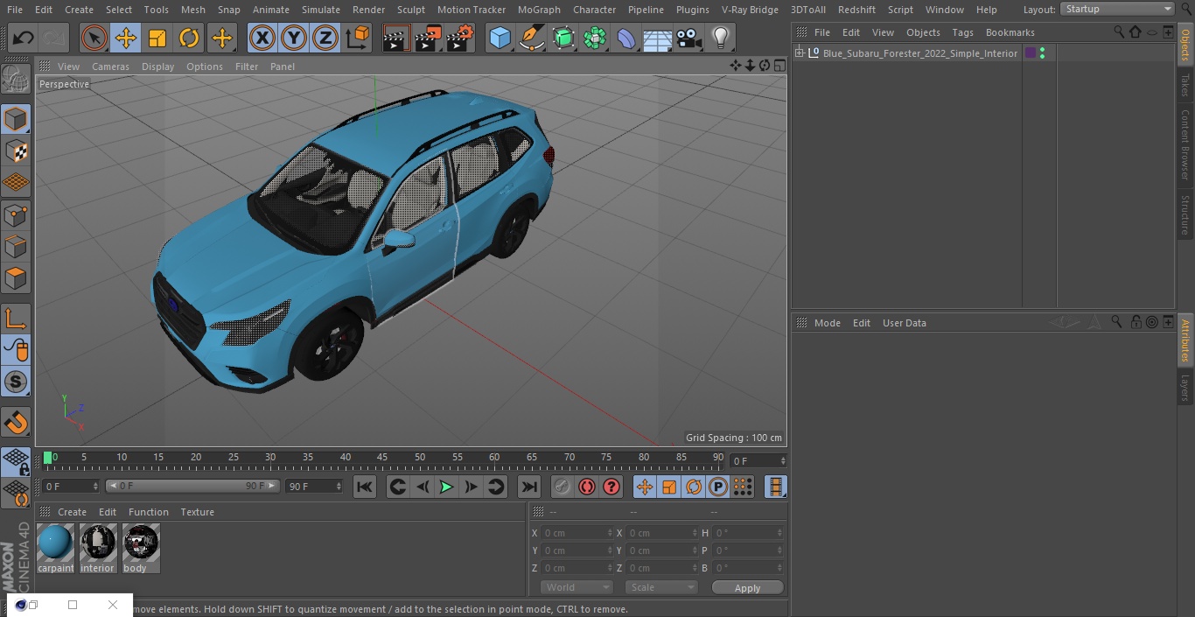
Task: Add a light object
Action: click(721, 38)
